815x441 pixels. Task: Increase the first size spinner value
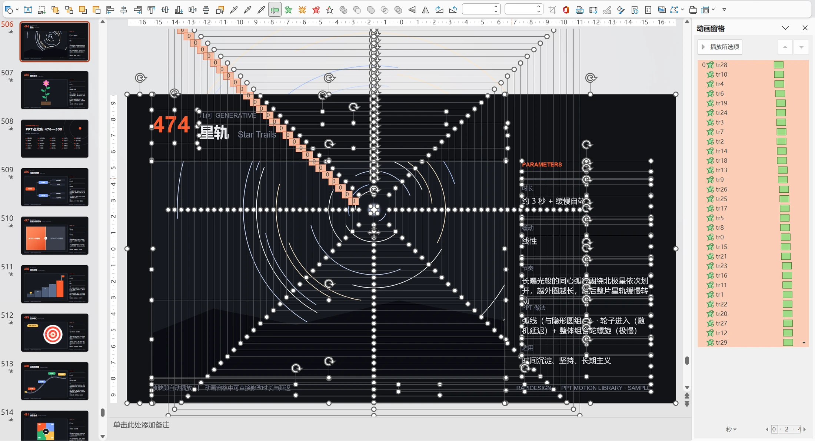coord(496,7)
